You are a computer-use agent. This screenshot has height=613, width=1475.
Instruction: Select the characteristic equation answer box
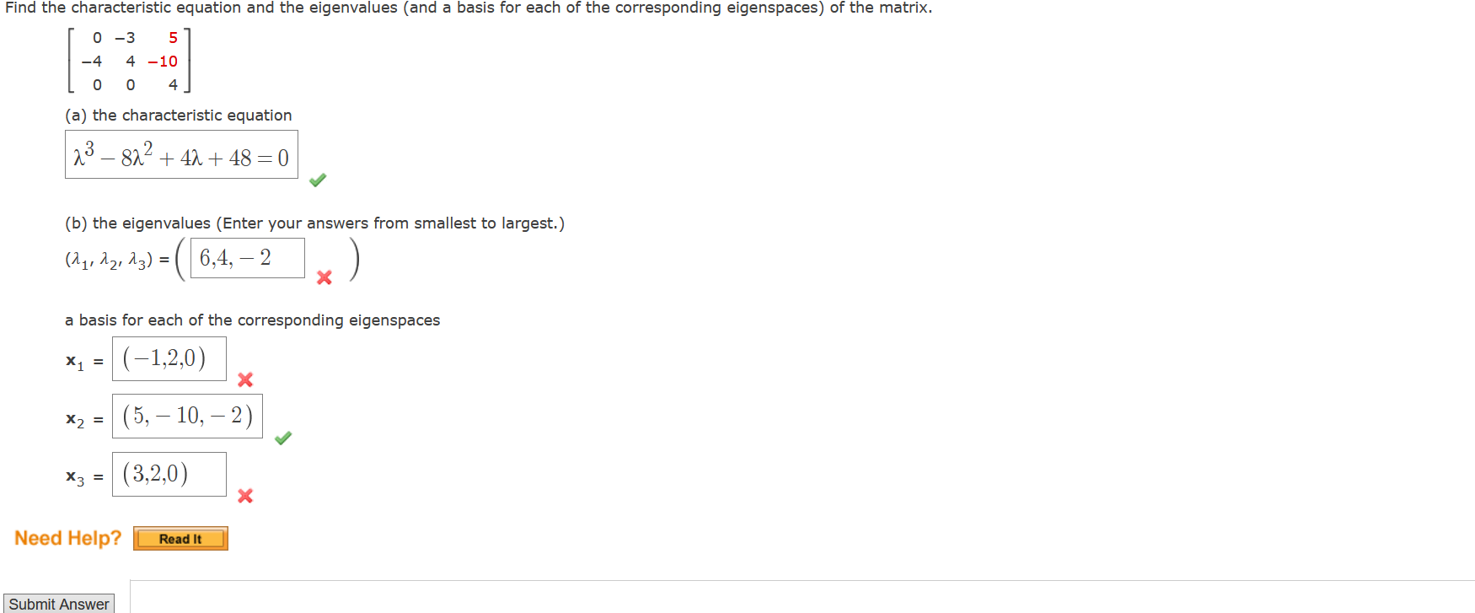(x=181, y=155)
